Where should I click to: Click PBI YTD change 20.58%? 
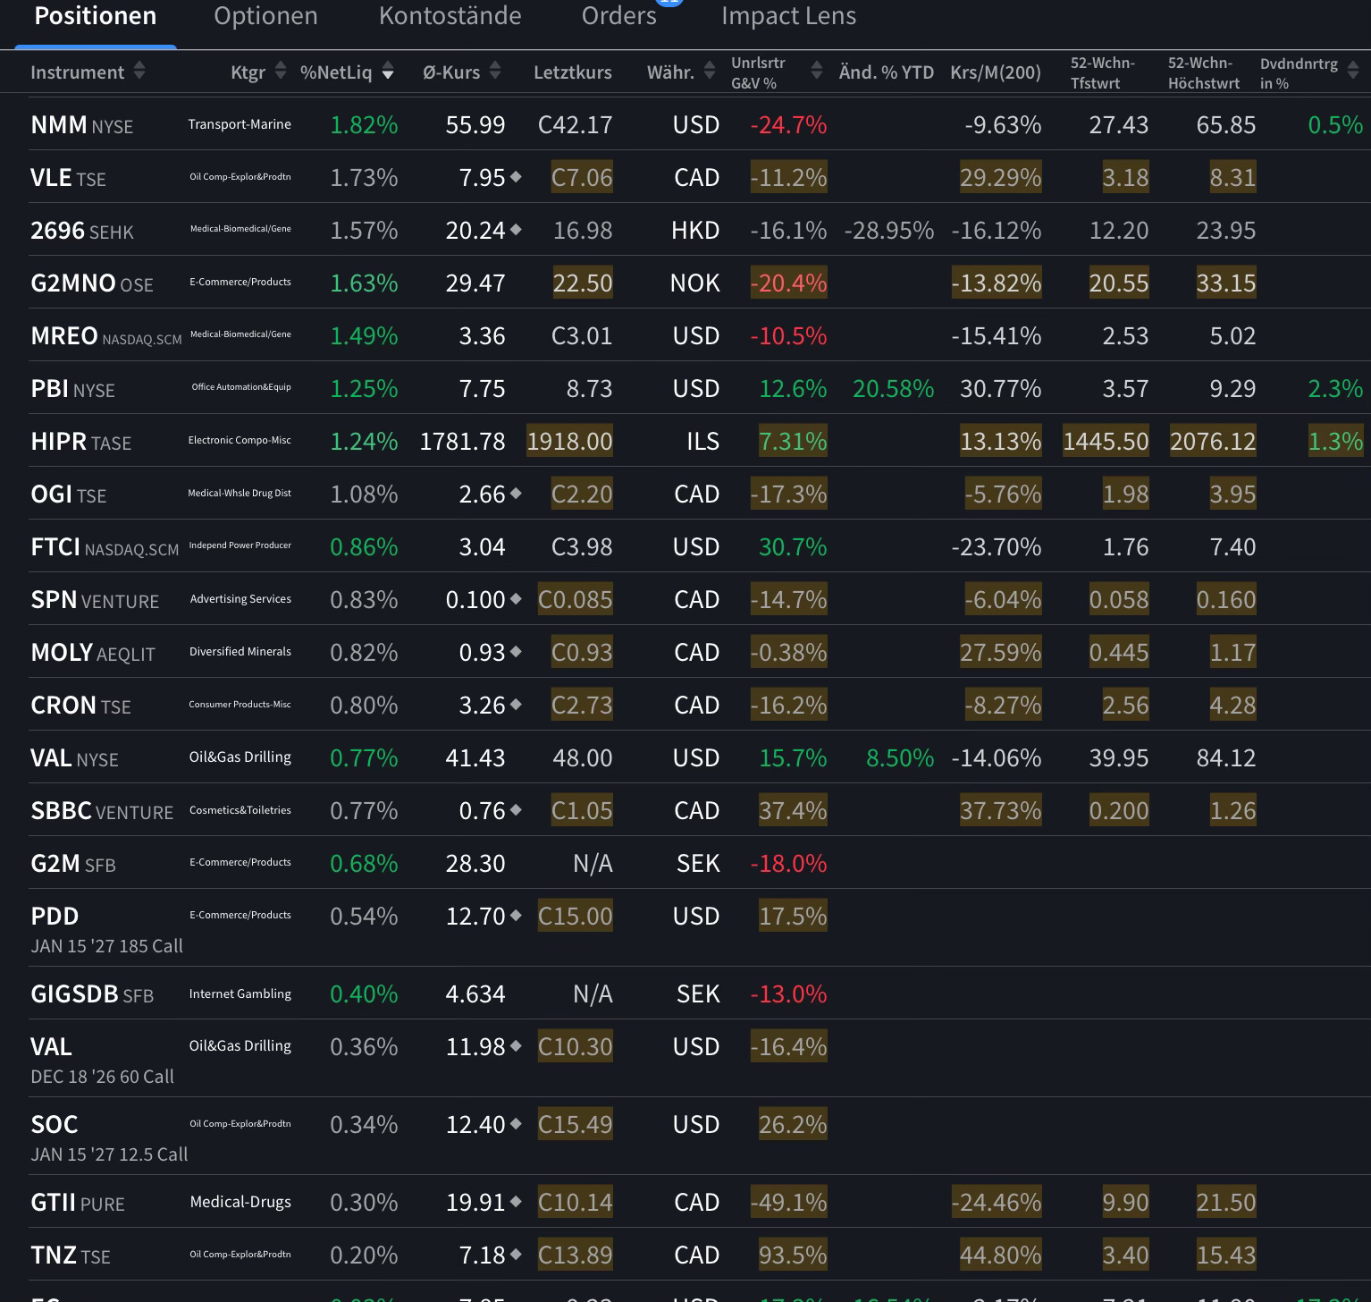click(893, 388)
